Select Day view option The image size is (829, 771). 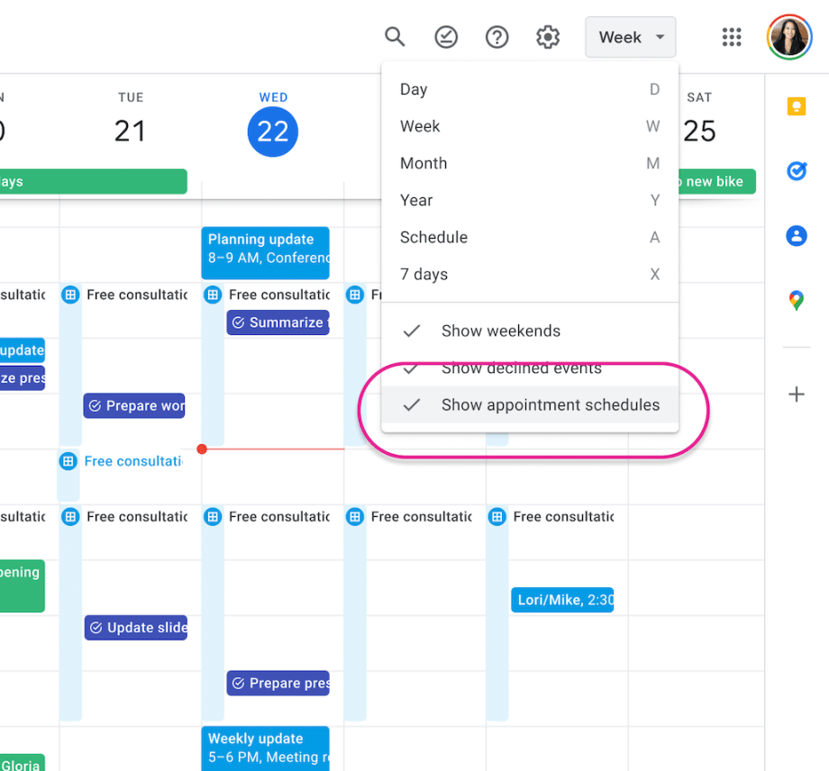click(413, 89)
